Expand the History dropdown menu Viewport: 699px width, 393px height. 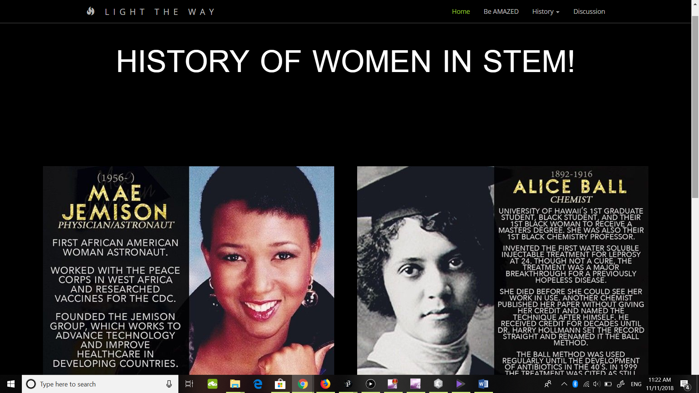pyautogui.click(x=545, y=12)
